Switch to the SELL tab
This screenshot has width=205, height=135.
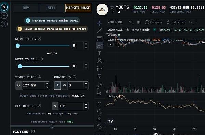(x=52, y=8)
